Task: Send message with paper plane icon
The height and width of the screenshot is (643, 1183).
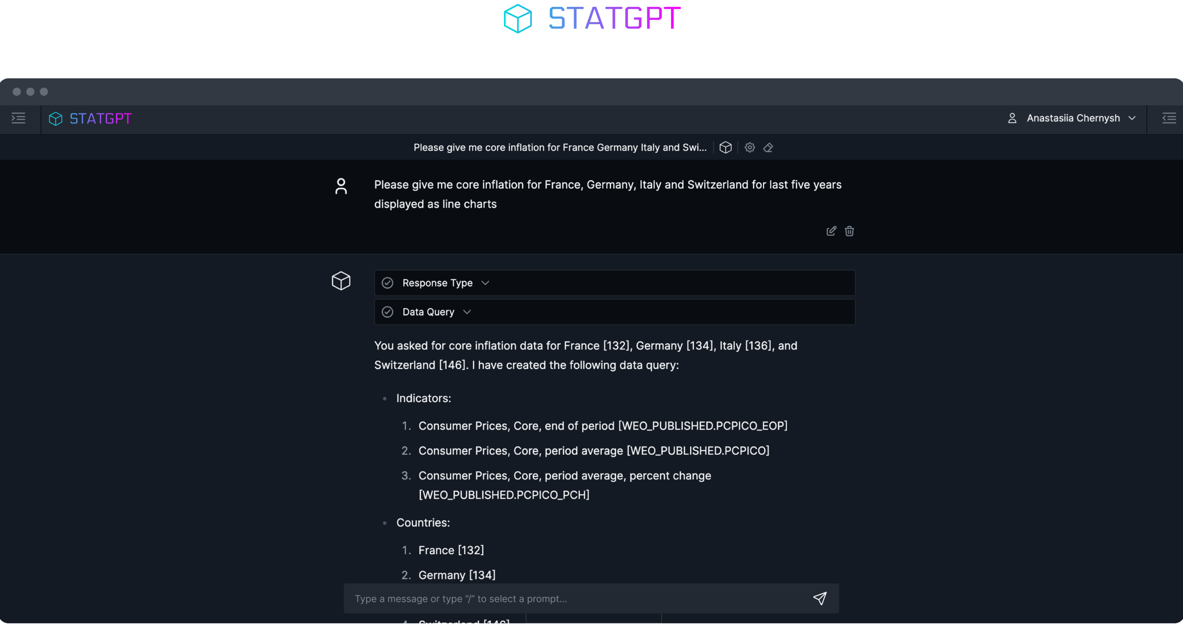Action: (x=820, y=598)
